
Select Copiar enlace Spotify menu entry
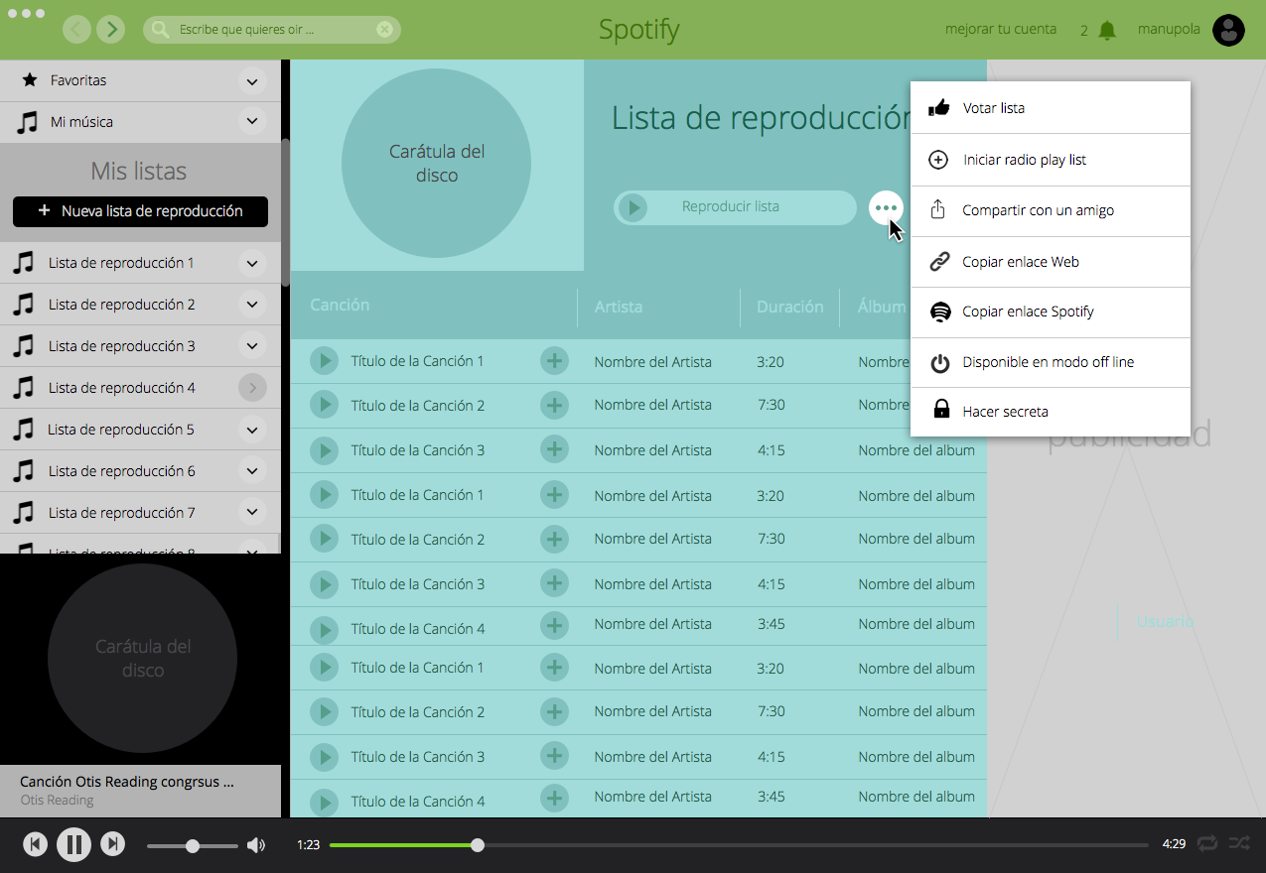[x=1050, y=312]
